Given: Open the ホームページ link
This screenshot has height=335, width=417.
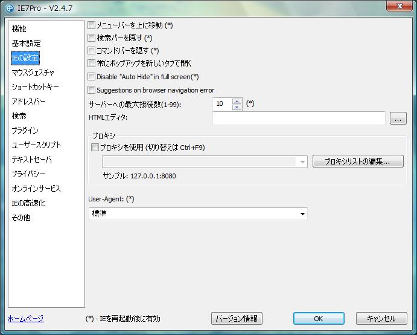Looking at the screenshot, I should [x=25, y=318].
